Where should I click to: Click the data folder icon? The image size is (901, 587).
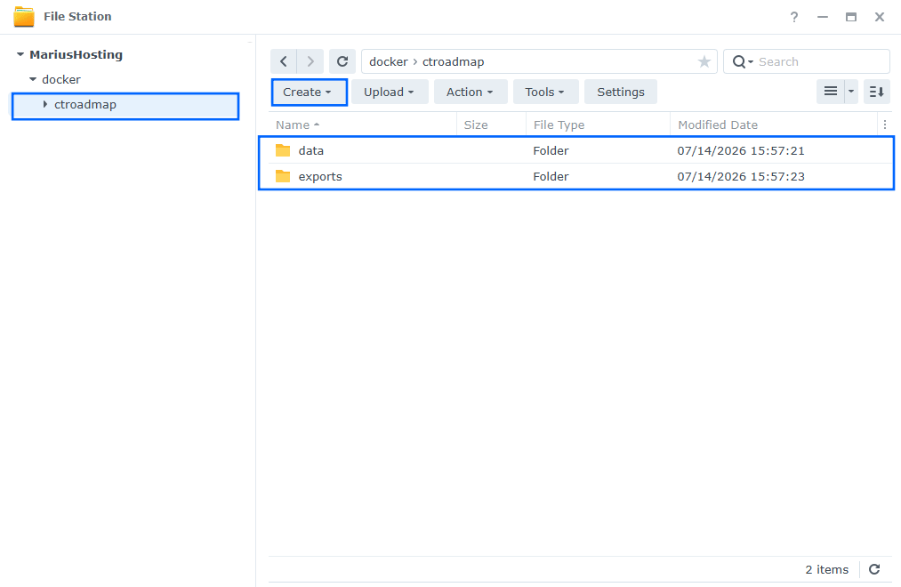click(x=283, y=150)
